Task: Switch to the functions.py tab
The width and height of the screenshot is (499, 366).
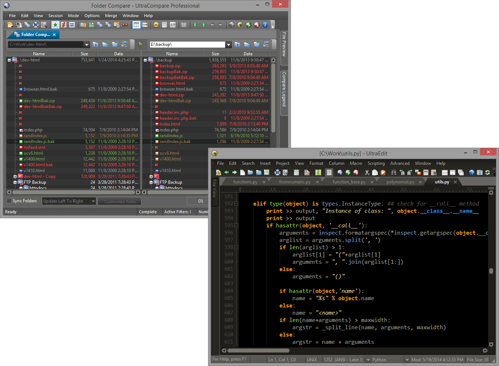Action: point(245,182)
